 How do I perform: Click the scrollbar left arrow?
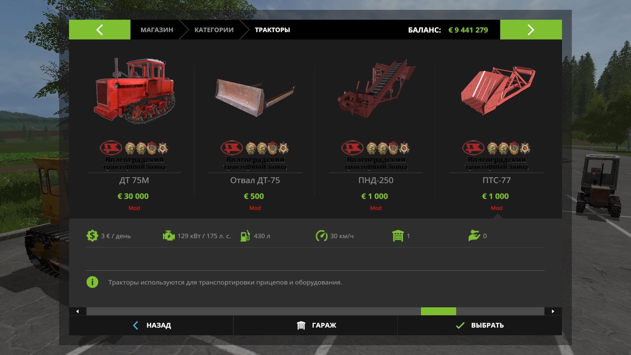coord(77,311)
